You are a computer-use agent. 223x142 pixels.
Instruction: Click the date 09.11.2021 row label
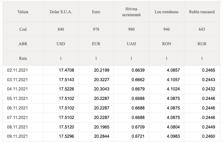coord(17,136)
